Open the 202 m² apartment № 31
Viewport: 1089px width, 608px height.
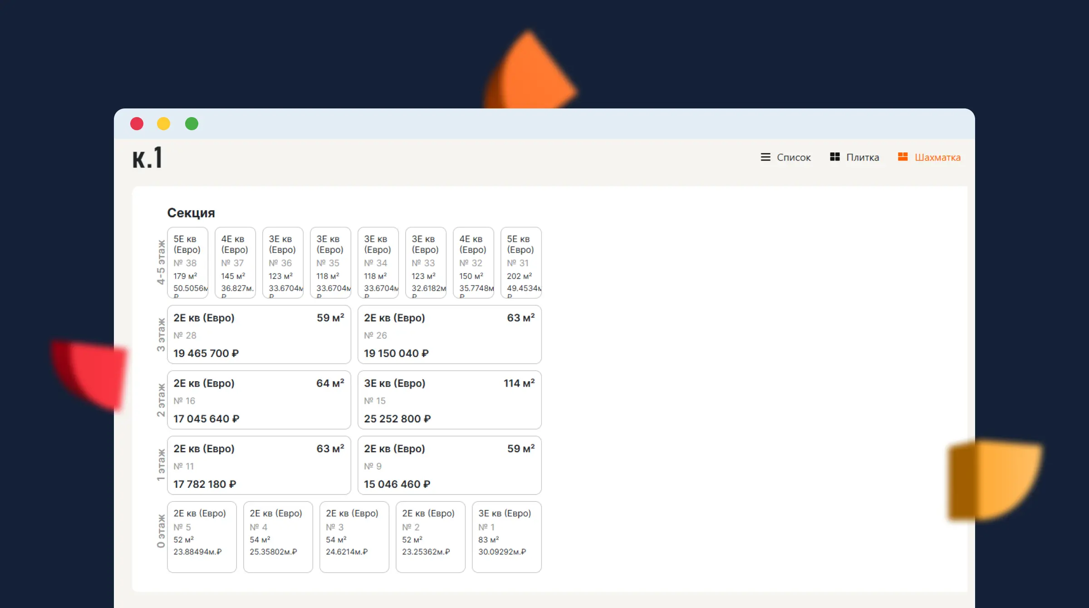pos(521,263)
